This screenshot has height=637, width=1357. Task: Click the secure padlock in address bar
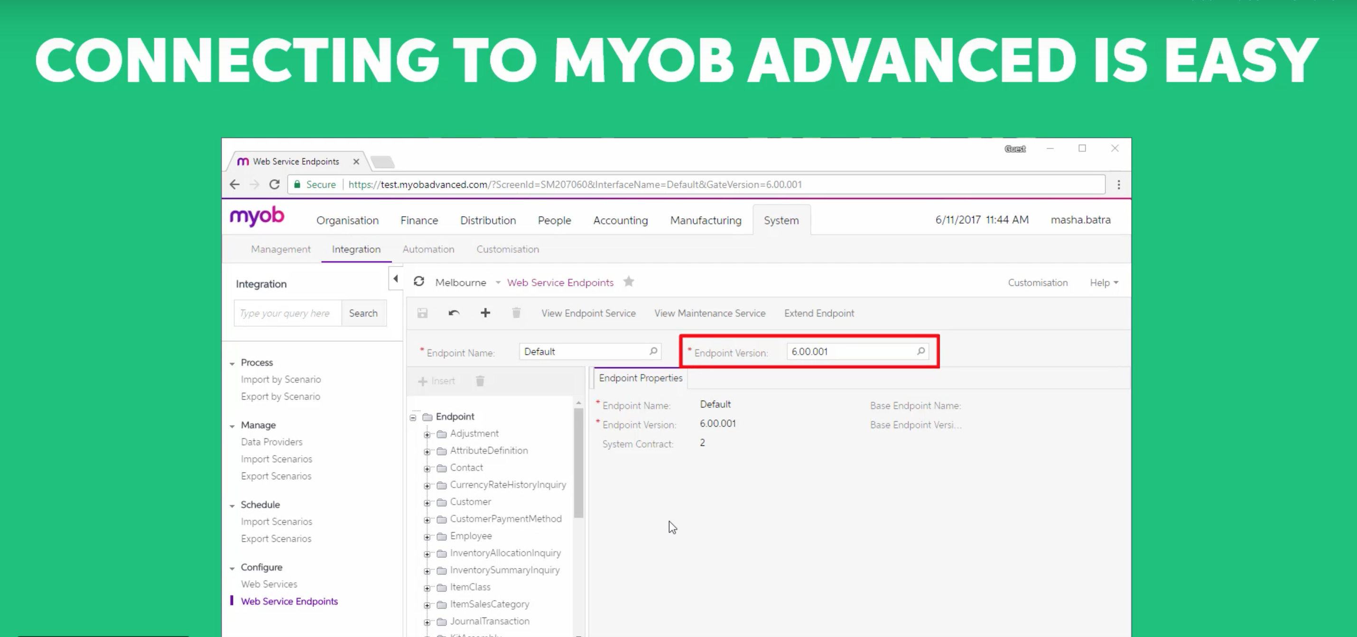pos(297,184)
